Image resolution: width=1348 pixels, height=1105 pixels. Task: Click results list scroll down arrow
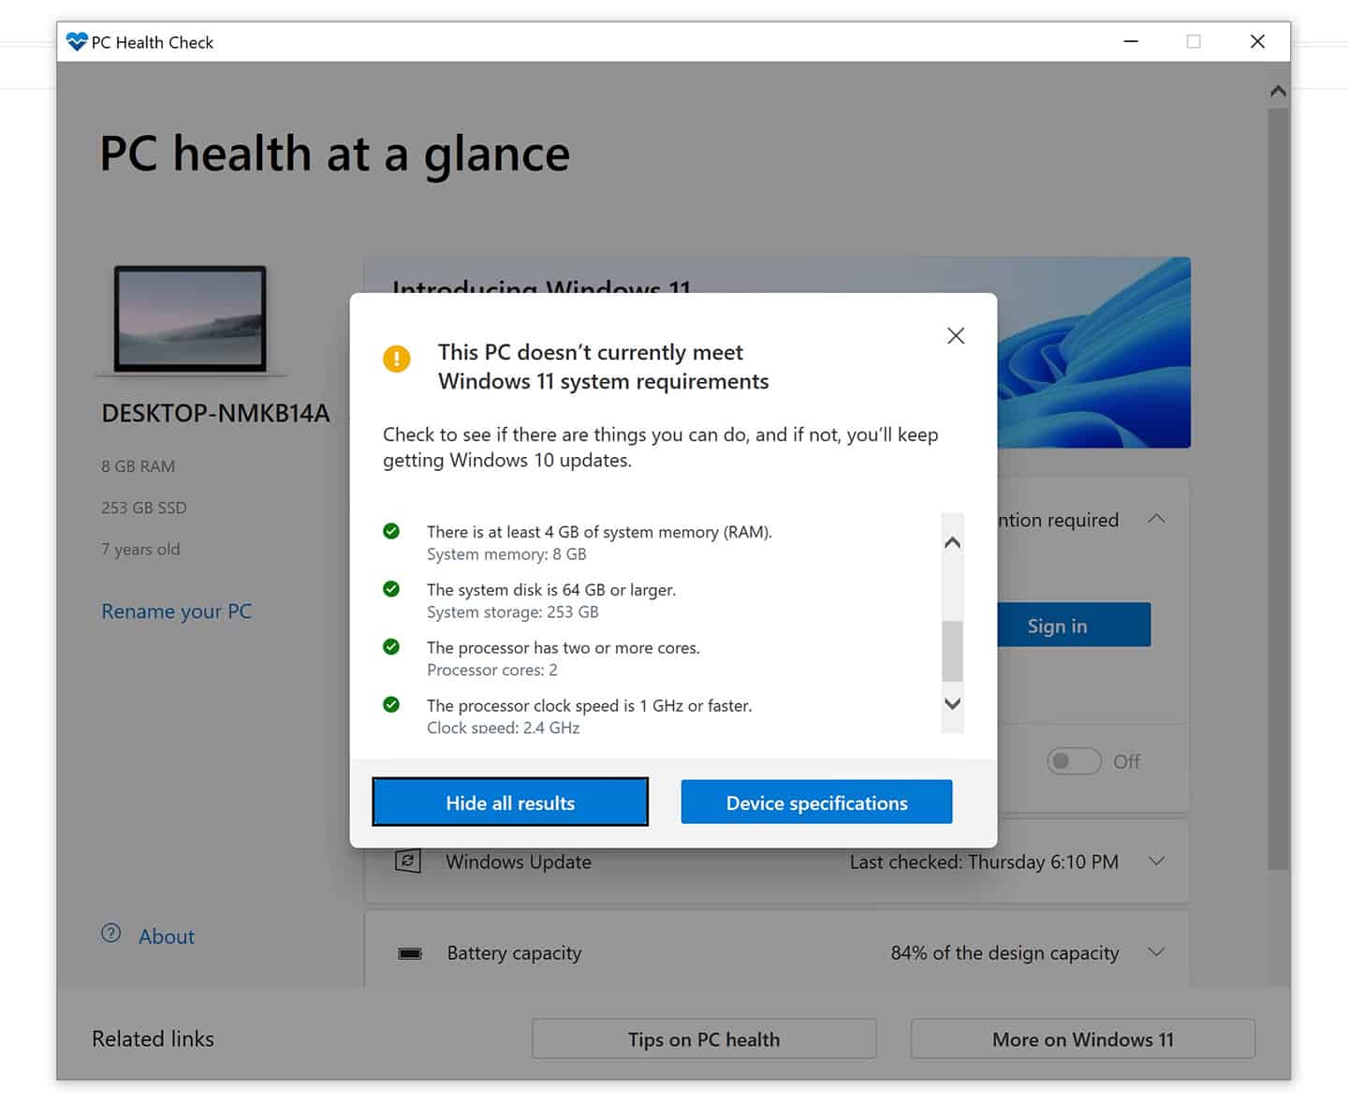(x=952, y=704)
